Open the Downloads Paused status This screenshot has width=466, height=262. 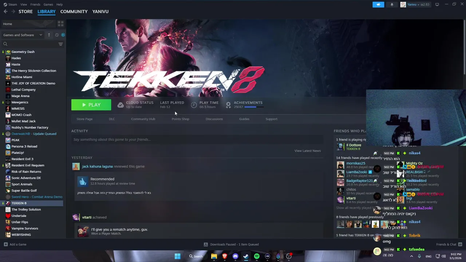(232, 245)
